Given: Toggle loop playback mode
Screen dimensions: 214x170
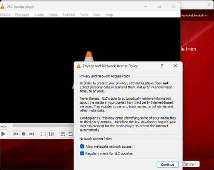Looking at the screenshot, I should 71,134.
